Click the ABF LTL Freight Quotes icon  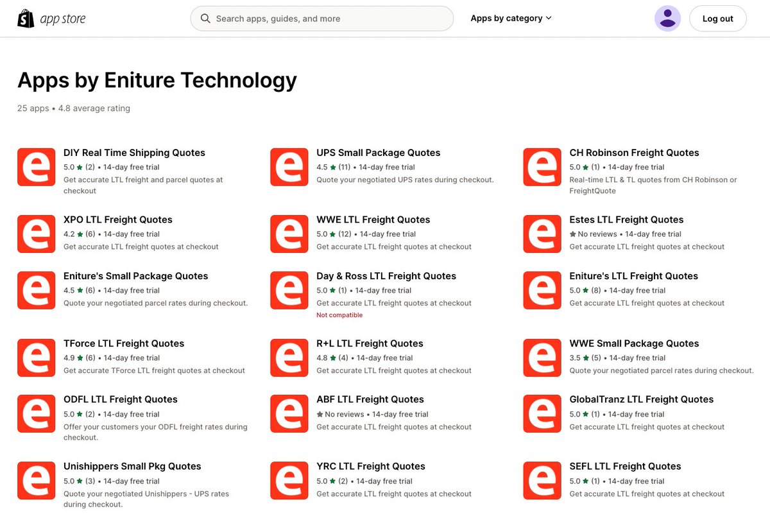(x=289, y=414)
